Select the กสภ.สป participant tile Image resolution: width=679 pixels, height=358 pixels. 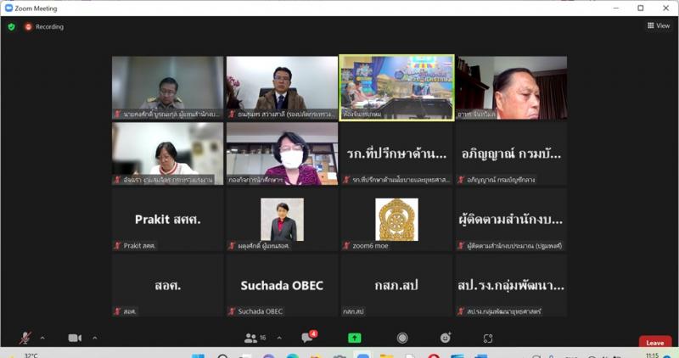[396, 285]
